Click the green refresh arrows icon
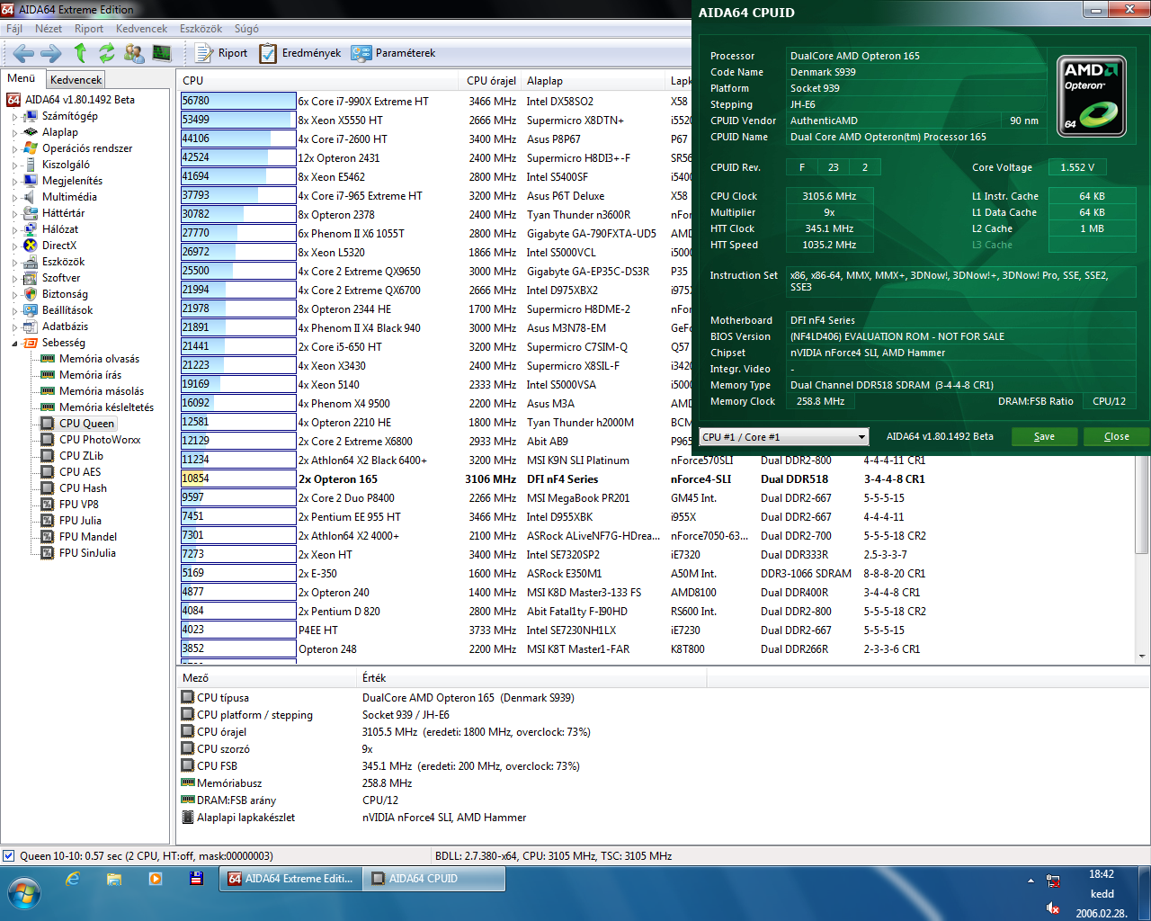 pos(107,53)
